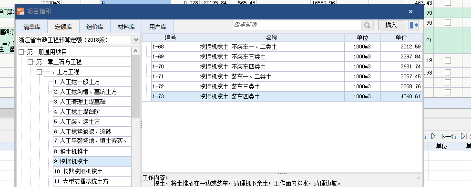
Task: Click the price cell 2681.74
Action: (x=401, y=66)
